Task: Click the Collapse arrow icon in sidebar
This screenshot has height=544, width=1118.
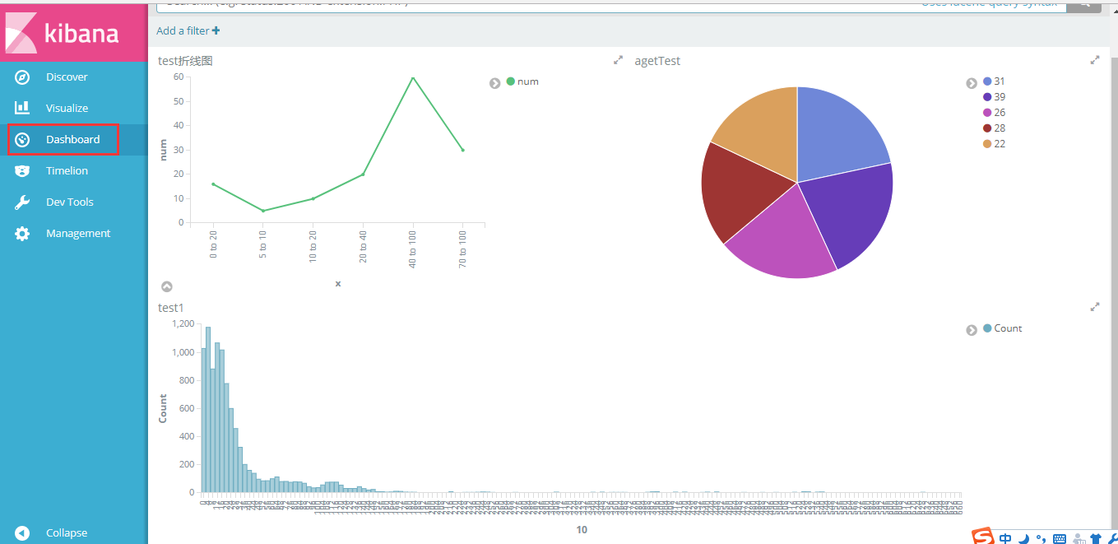Action: coord(22,532)
